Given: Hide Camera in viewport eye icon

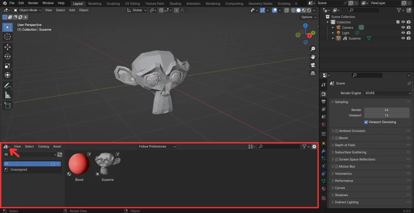Looking at the screenshot, I should pos(403,28).
